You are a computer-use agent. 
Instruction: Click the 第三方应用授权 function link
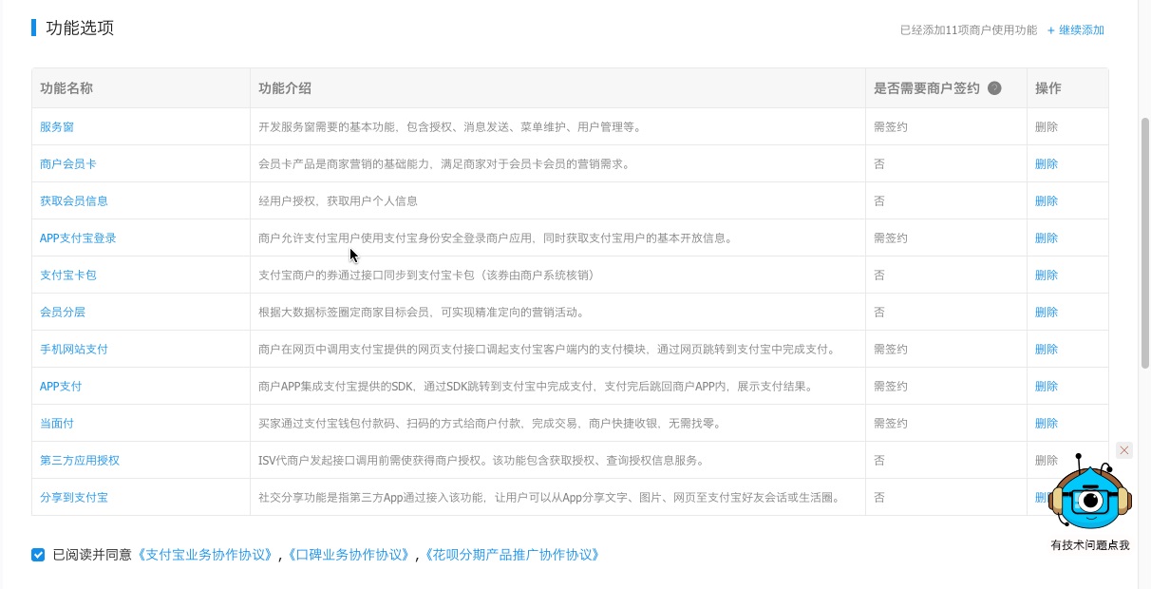coord(79,461)
